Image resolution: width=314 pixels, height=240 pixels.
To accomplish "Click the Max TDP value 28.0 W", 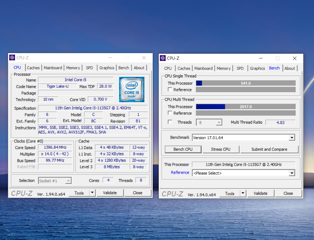I will pyautogui.click(x=105, y=86).
